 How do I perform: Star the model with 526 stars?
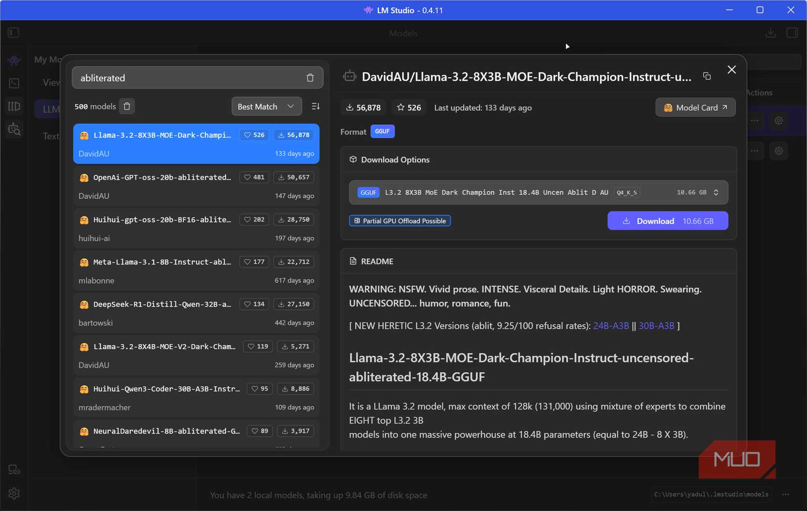click(x=409, y=108)
